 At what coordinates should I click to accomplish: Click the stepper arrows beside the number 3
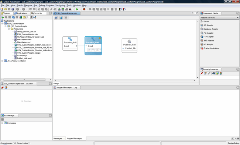tap(31, 17)
